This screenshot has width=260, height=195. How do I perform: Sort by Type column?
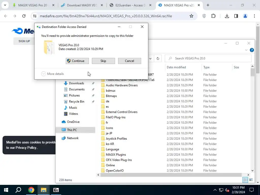(206, 67)
